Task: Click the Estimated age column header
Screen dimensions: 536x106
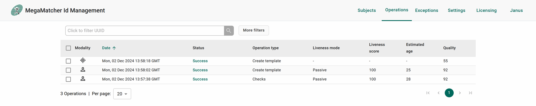Action: pos(415,48)
